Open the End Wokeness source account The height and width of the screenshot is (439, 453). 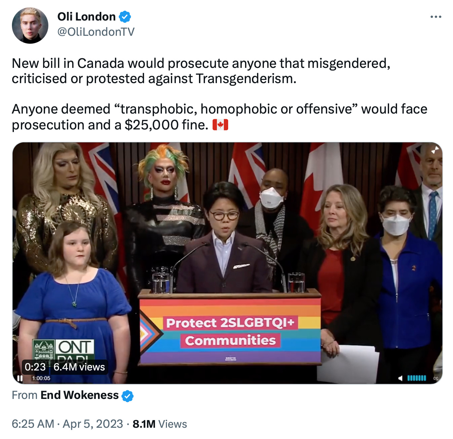coord(79,395)
